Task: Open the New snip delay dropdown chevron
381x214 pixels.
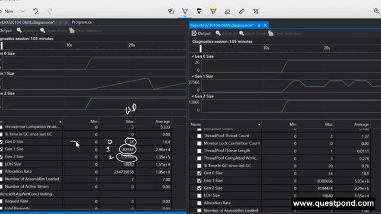Action: 23,11
